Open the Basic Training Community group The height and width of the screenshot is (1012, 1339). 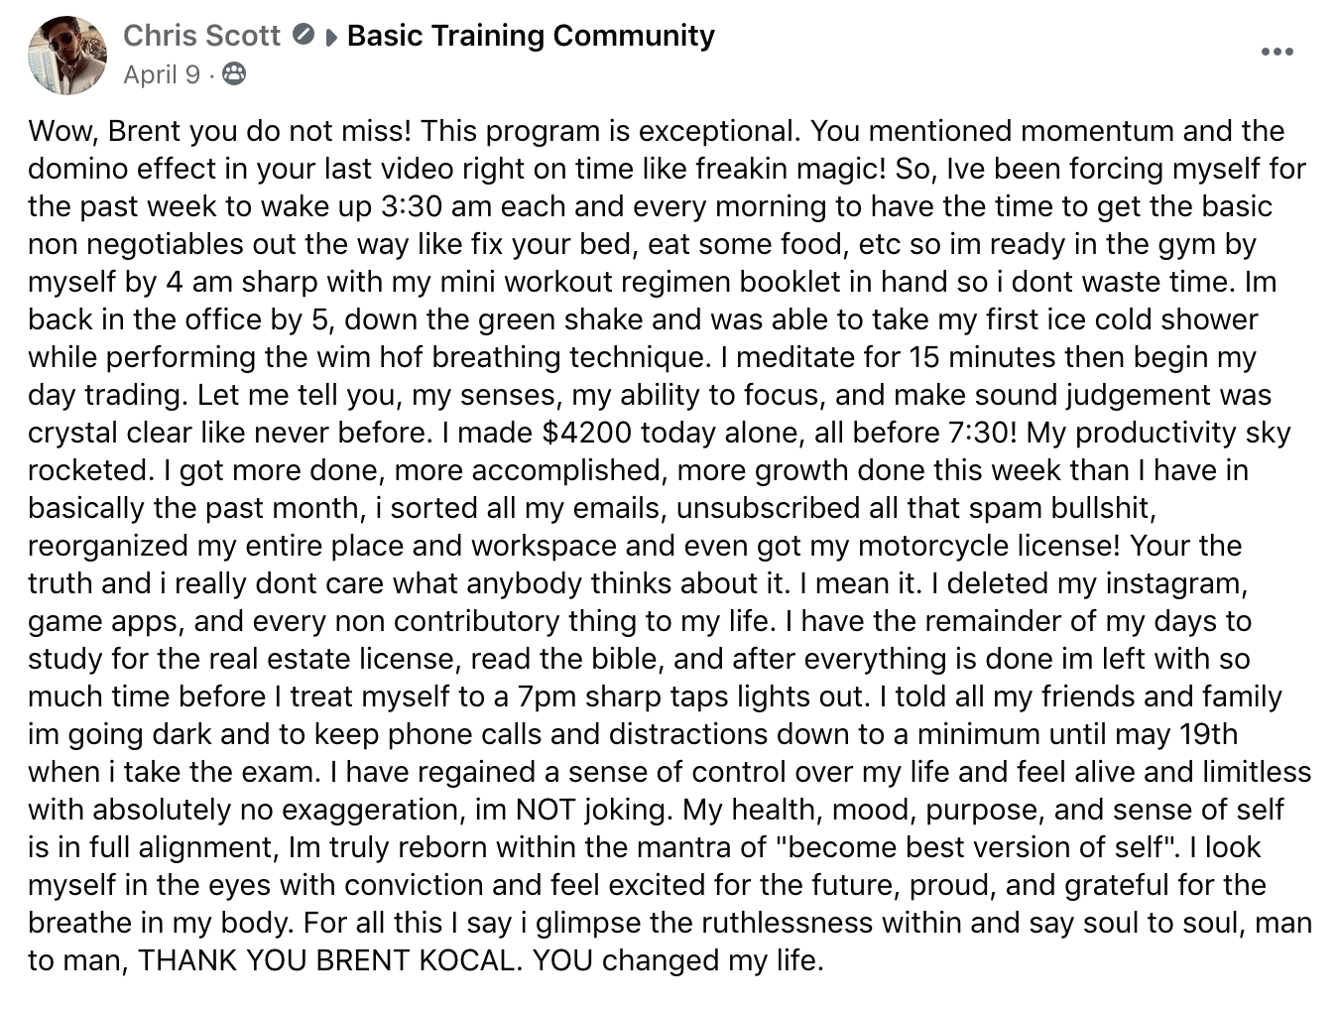(531, 36)
